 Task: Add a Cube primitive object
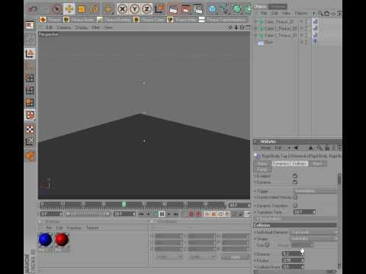click(x=212, y=9)
